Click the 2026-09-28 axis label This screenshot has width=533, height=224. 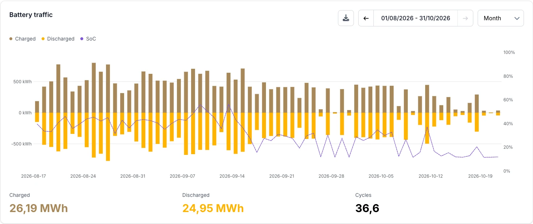(x=331, y=176)
